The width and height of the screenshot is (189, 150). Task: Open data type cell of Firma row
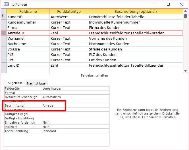click(69, 28)
